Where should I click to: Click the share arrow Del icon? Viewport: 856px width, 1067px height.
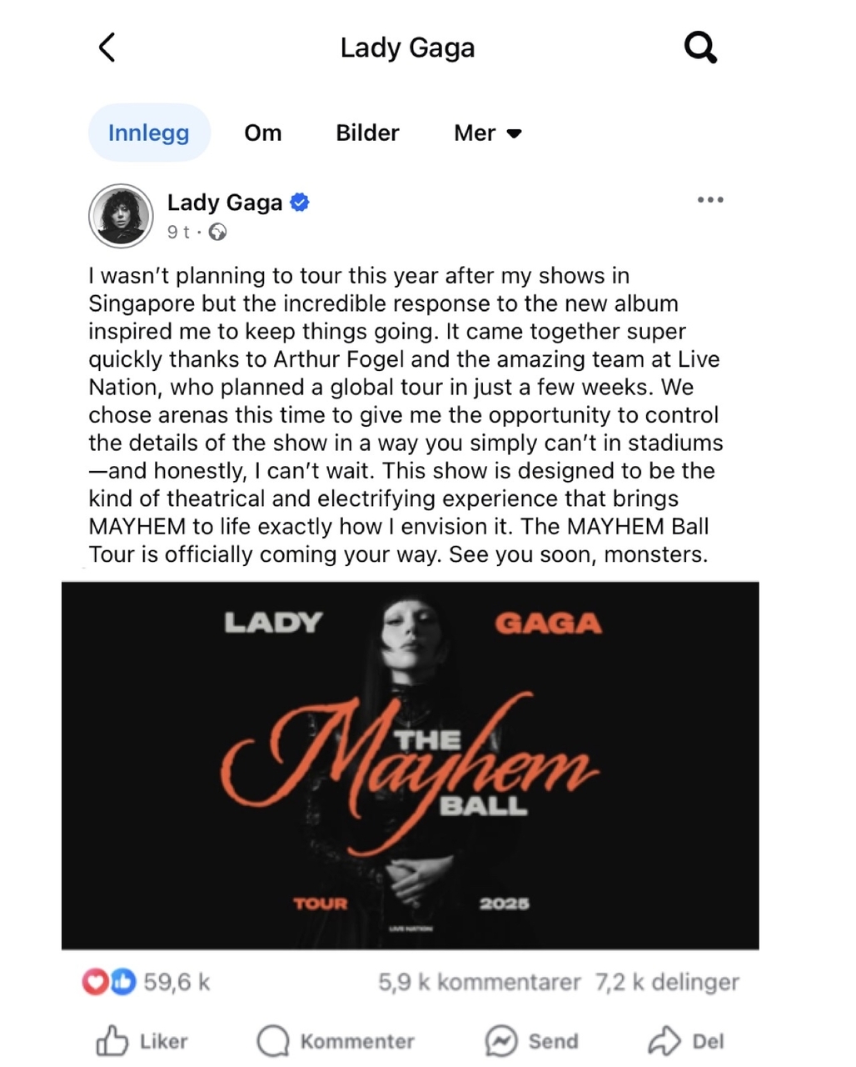664,1040
